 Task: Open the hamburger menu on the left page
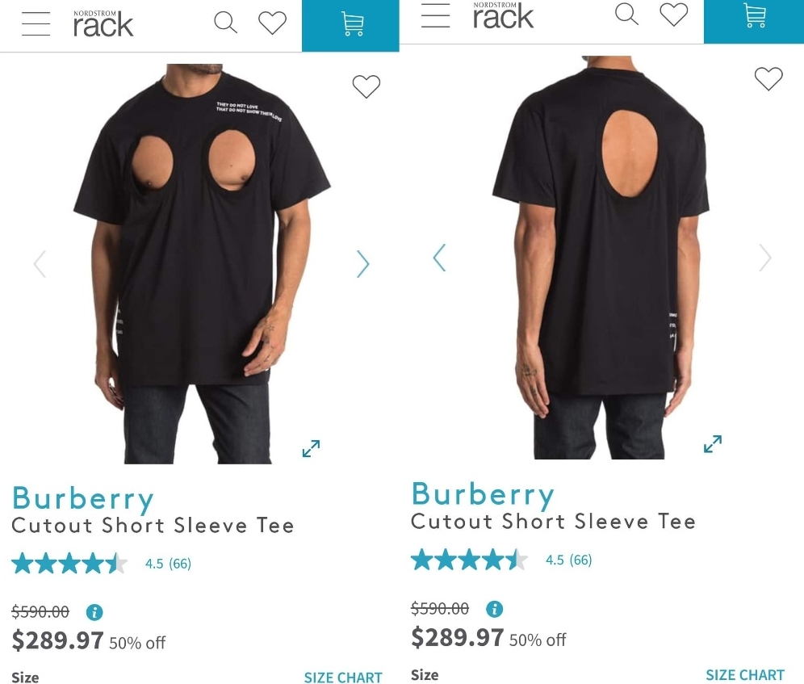pyautogui.click(x=36, y=23)
